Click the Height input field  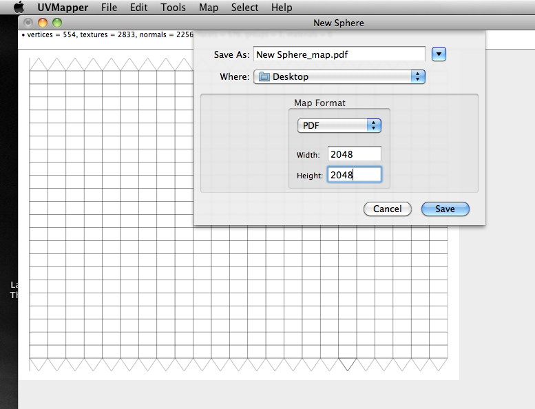[354, 175]
